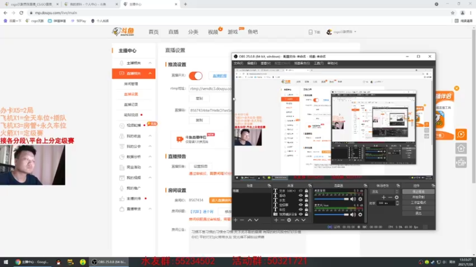Move source down with the arrow icon
Viewport: 476px width, 267px height.
[303, 220]
